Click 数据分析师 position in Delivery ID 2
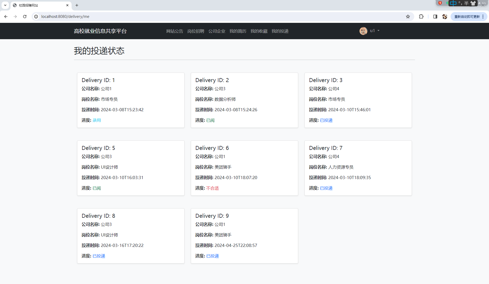The height and width of the screenshot is (284, 489). 225,99
